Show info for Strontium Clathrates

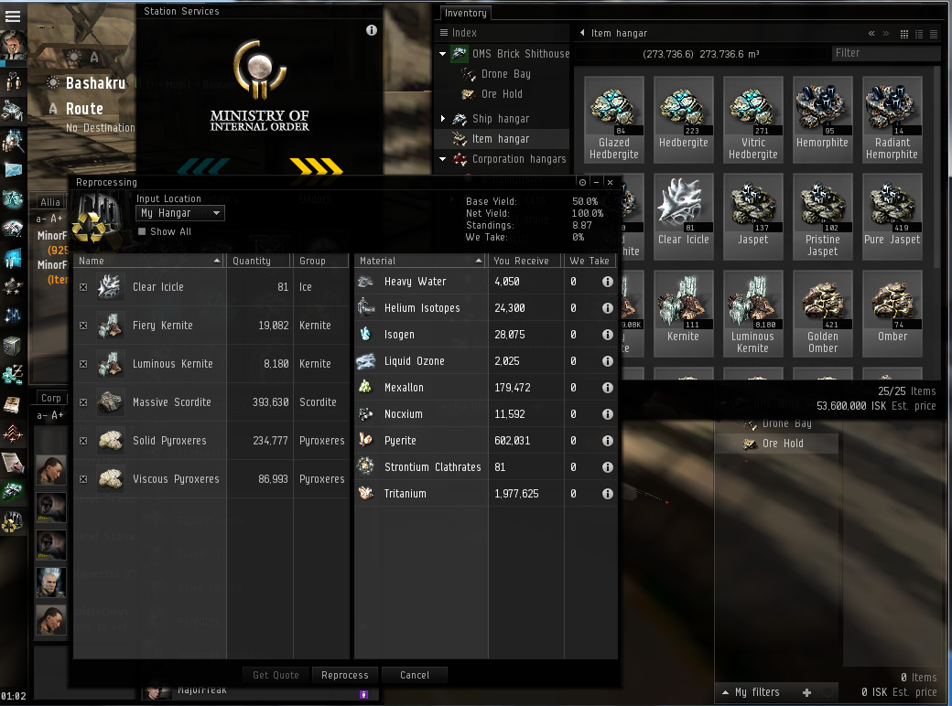click(x=607, y=467)
